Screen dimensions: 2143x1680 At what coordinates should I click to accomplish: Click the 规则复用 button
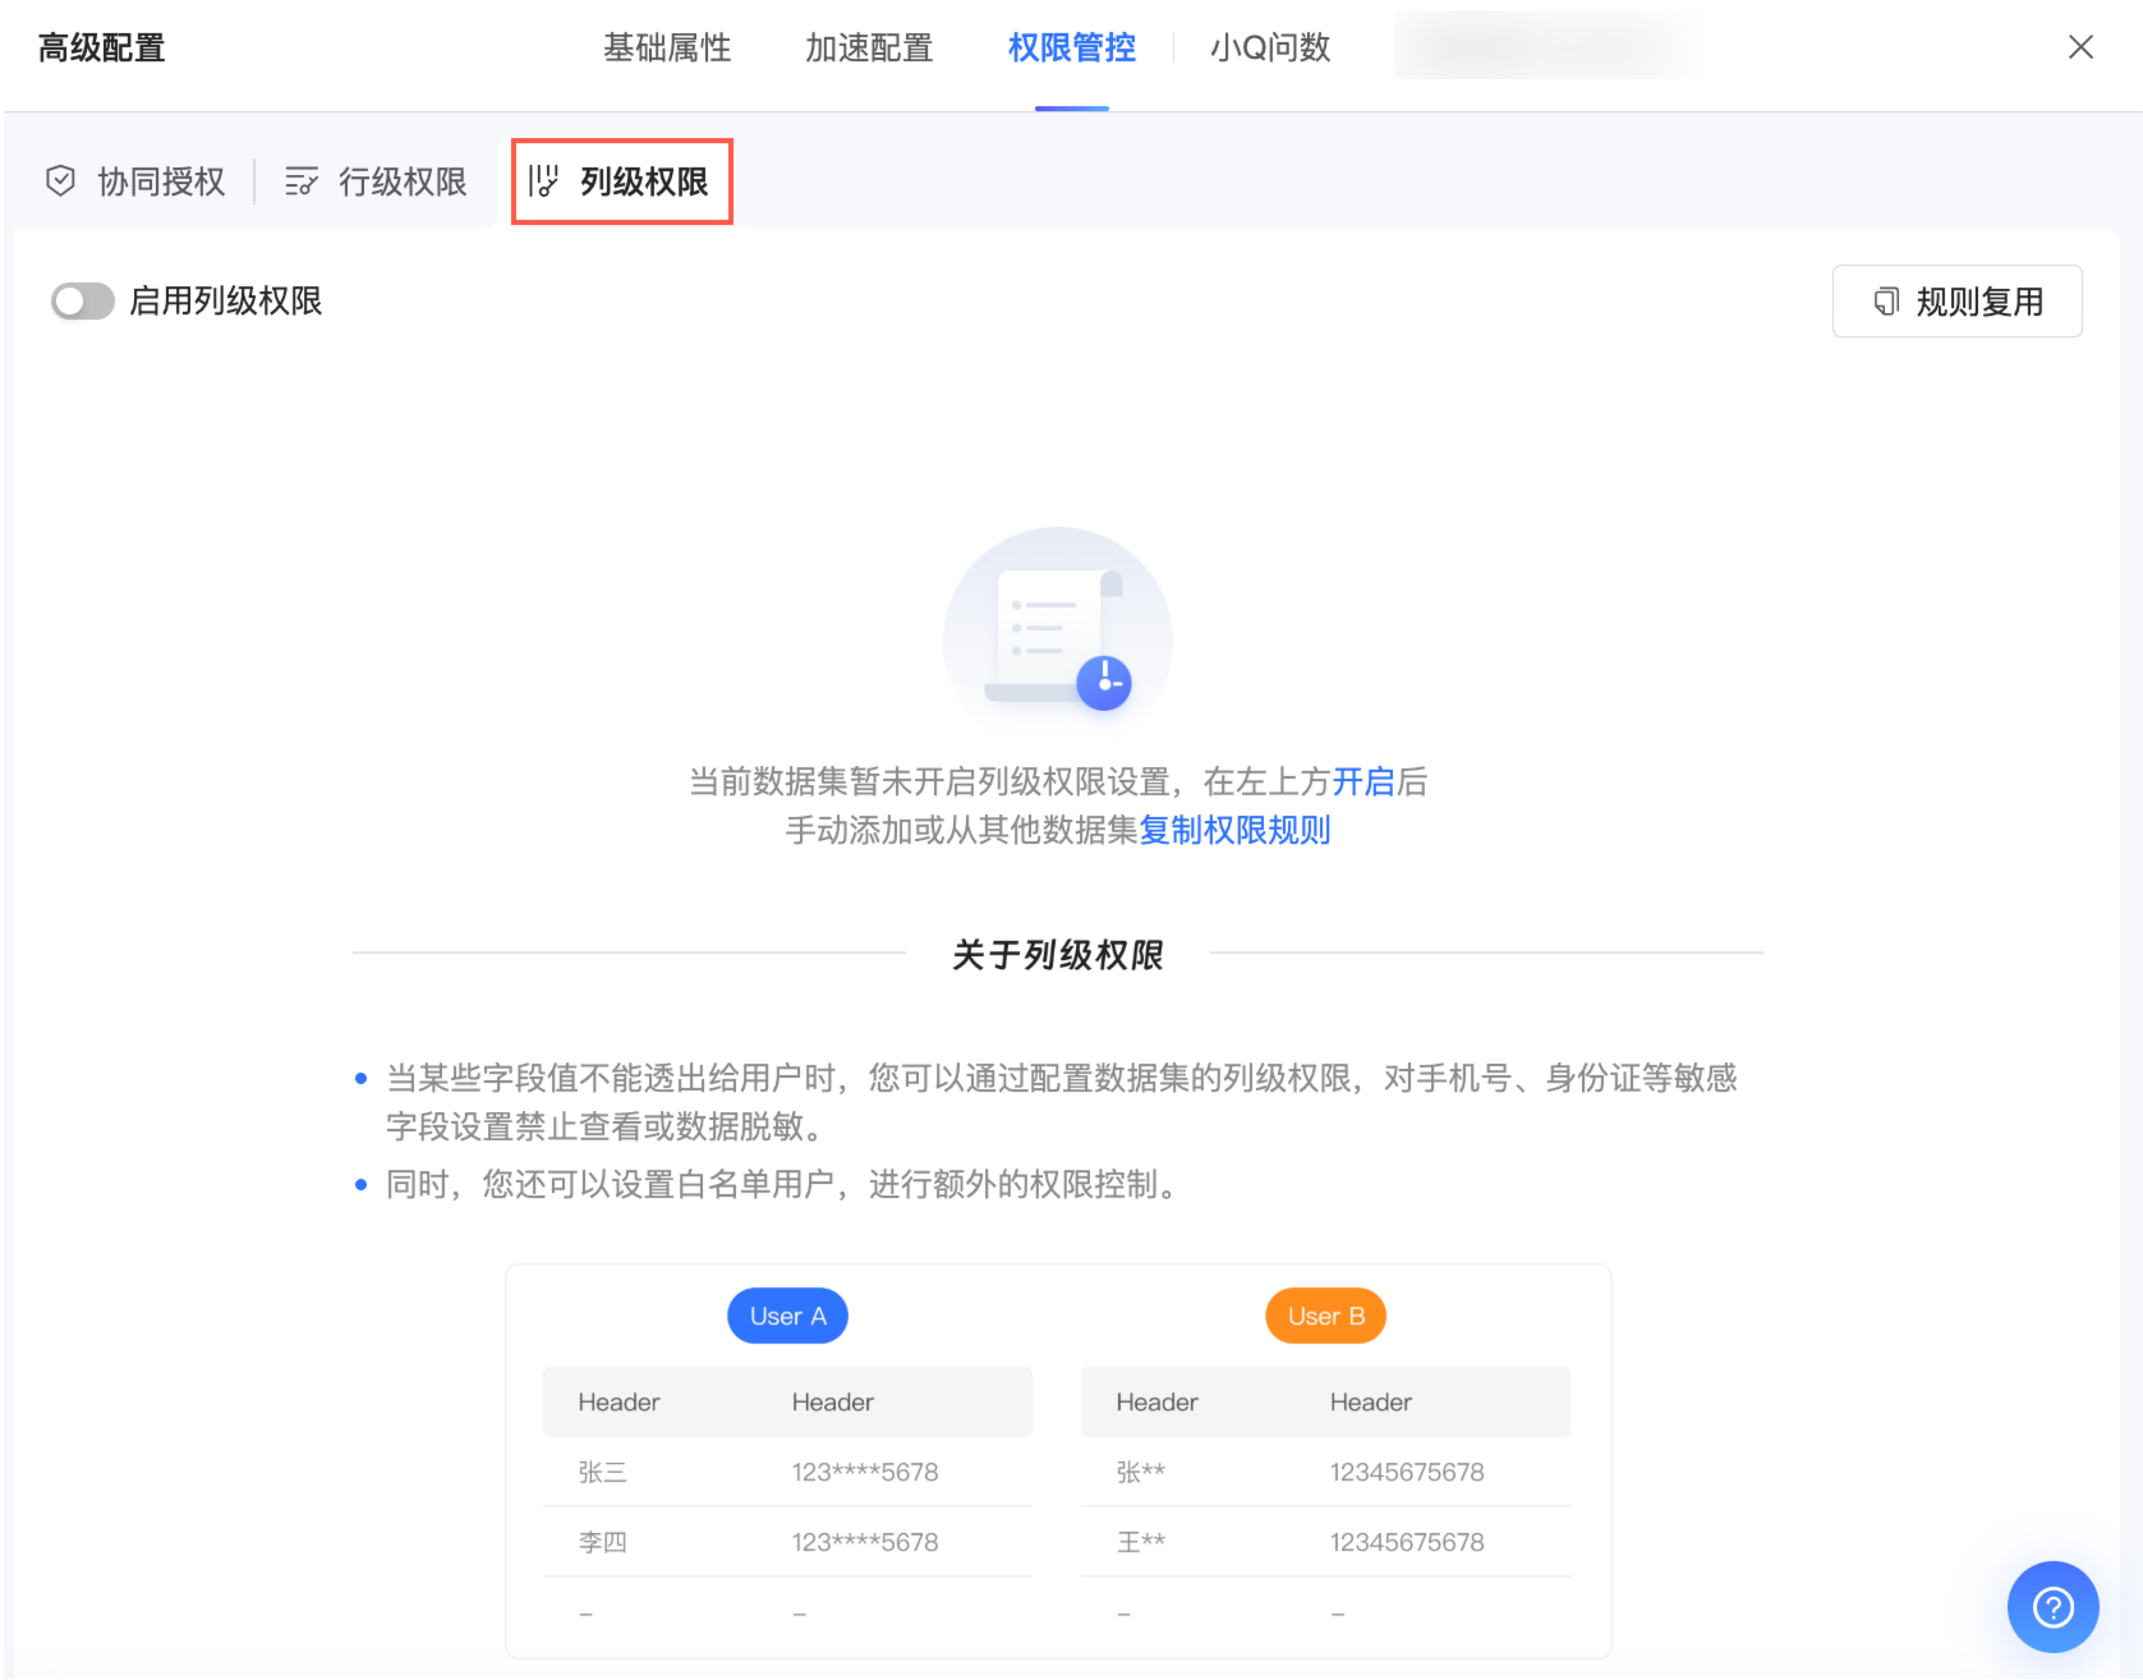point(1956,301)
